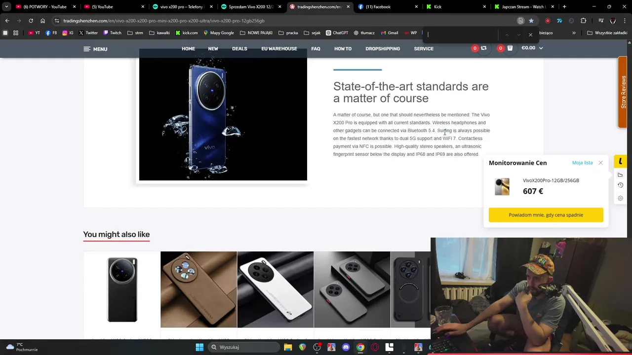This screenshot has width=632, height=355.
Task: Open the price history chart icon
Action: pos(620,175)
